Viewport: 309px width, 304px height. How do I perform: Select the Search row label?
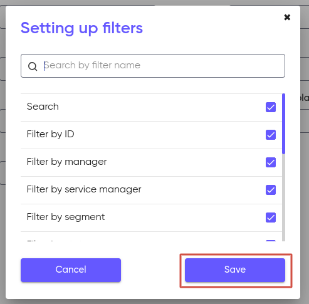pos(43,107)
